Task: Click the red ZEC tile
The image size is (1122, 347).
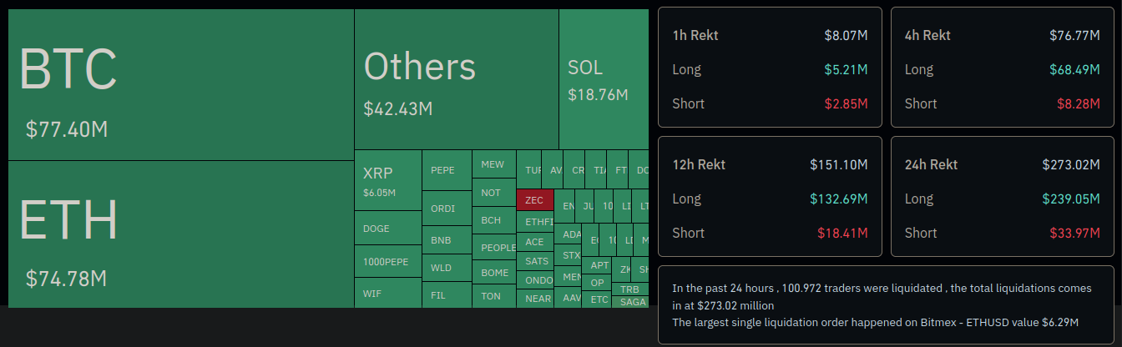Action: pos(534,200)
